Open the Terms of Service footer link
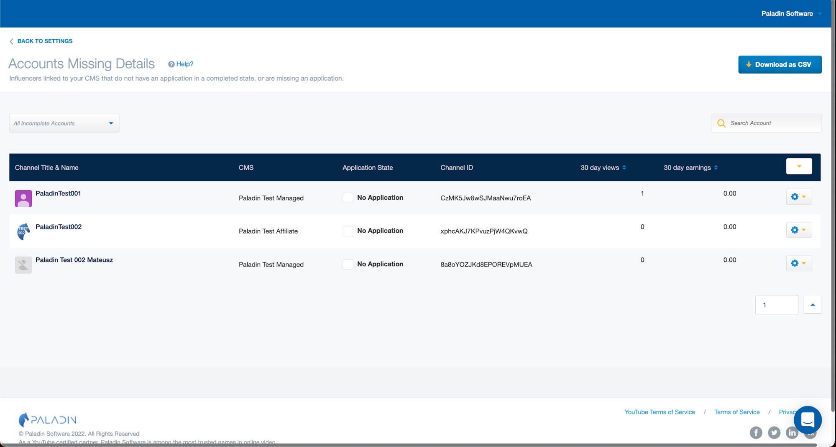This screenshot has height=447, width=836. coord(737,412)
